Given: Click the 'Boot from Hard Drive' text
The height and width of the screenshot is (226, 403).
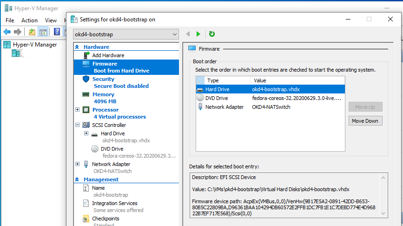Looking at the screenshot, I should point(121,71).
